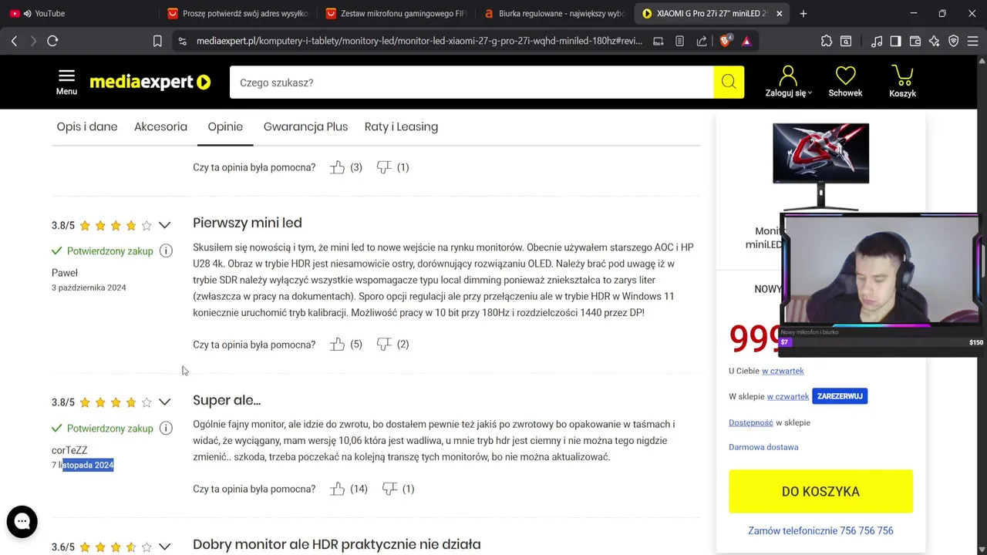Bookmark this page in the toolbar

[157, 41]
